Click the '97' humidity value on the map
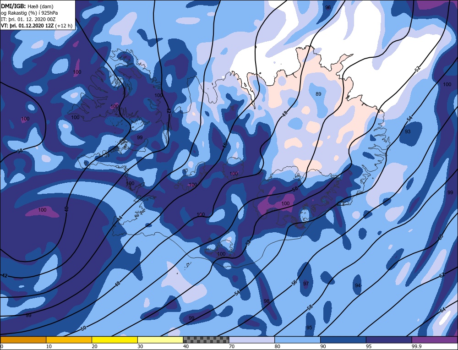The image size is (458, 350). point(306,284)
